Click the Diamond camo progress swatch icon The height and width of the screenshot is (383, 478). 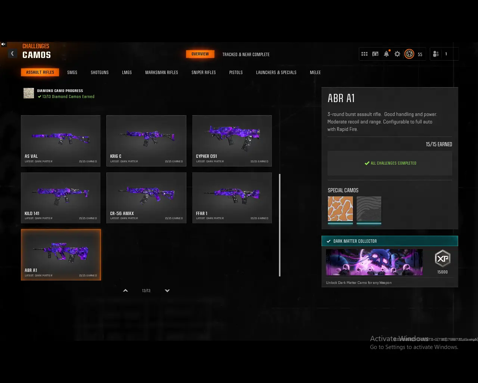click(x=29, y=93)
